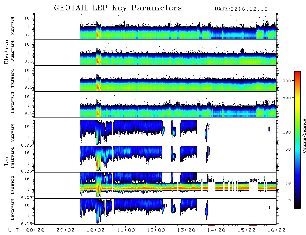Click the 15:00 time tick label
Viewport: 306px width, 235px height.
(247, 230)
